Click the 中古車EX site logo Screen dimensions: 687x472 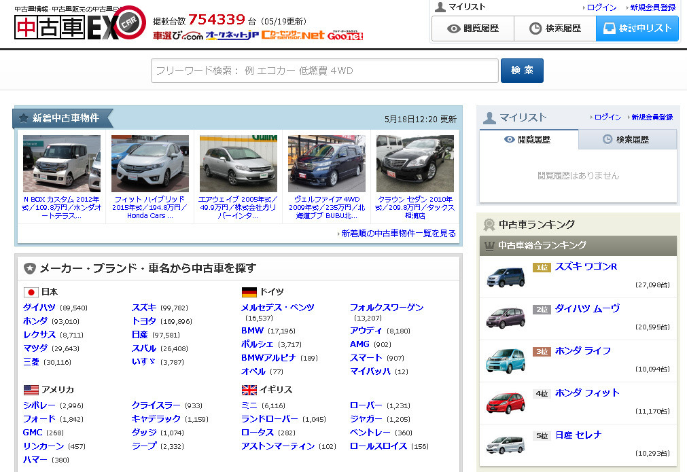pyautogui.click(x=80, y=24)
